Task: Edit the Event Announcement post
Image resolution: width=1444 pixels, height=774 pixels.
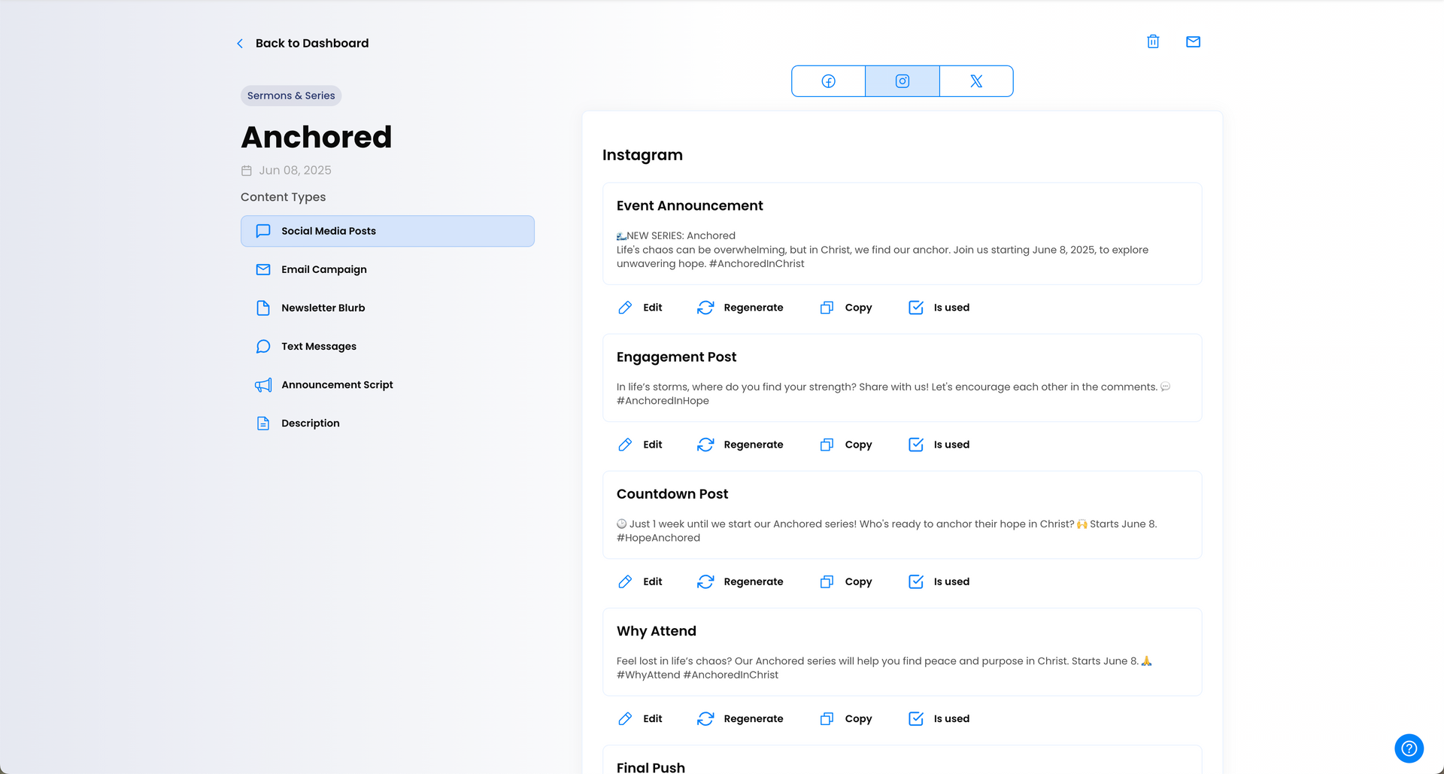Action: [x=640, y=308]
